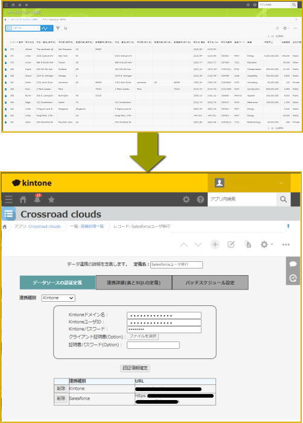Click the Kintoneドメイン名 input field
The width and height of the screenshot is (303, 423).
point(164,316)
